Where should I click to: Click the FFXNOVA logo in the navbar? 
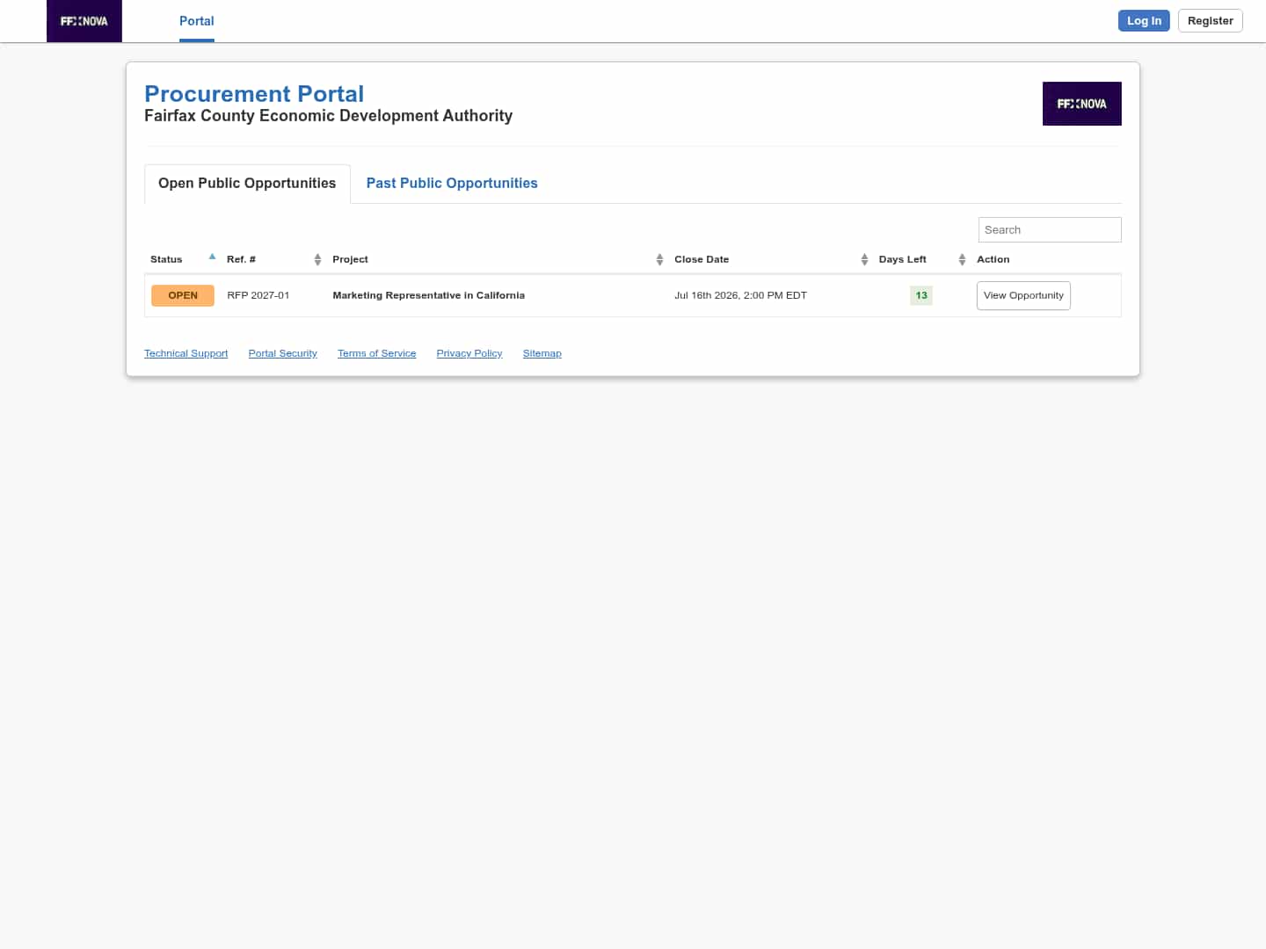point(84,21)
